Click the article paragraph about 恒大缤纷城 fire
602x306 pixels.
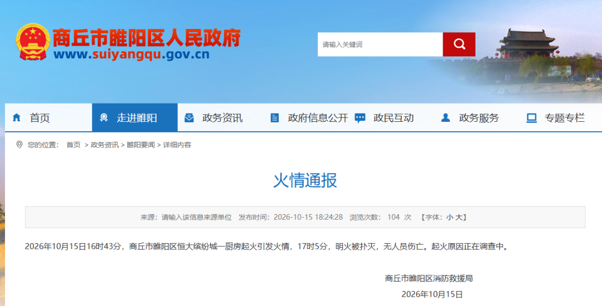tap(268, 246)
